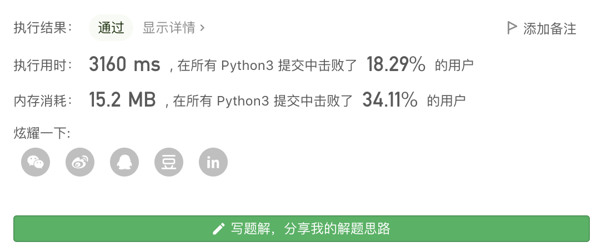The image size is (601, 252).
Task: Click the QQ penguin share icon
Action: click(124, 162)
